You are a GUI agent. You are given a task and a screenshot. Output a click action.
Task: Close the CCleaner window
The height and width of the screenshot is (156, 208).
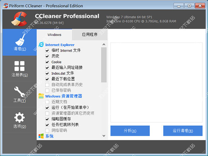[x=200, y=6]
